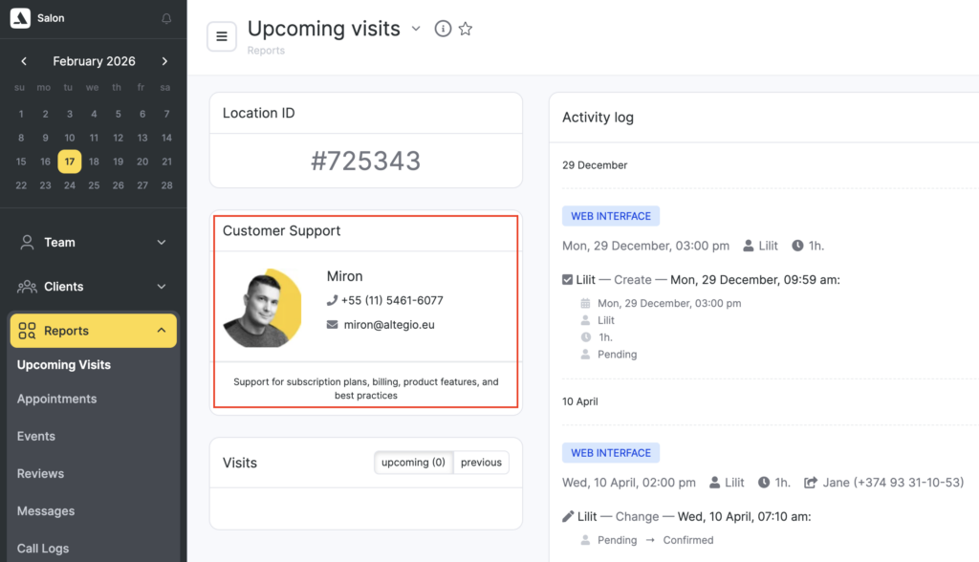Open Call Logs in sidebar

43,549
